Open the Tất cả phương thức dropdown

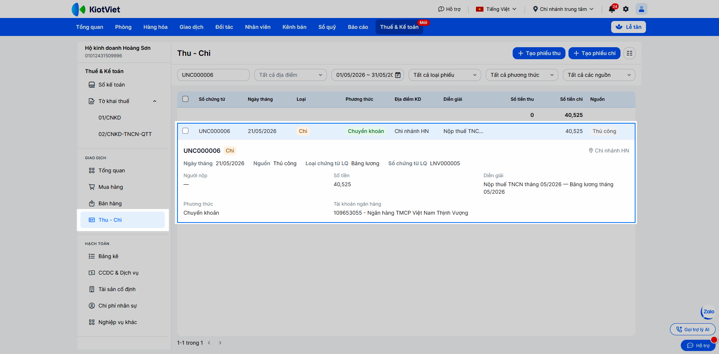click(x=522, y=75)
